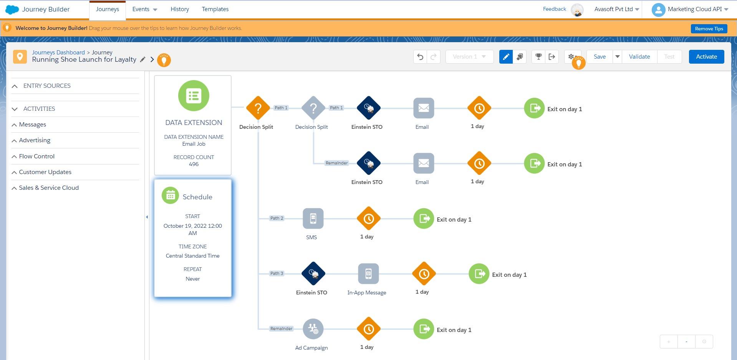Open Einstein STO activity on Path 3
737x360 pixels.
pos(313,274)
